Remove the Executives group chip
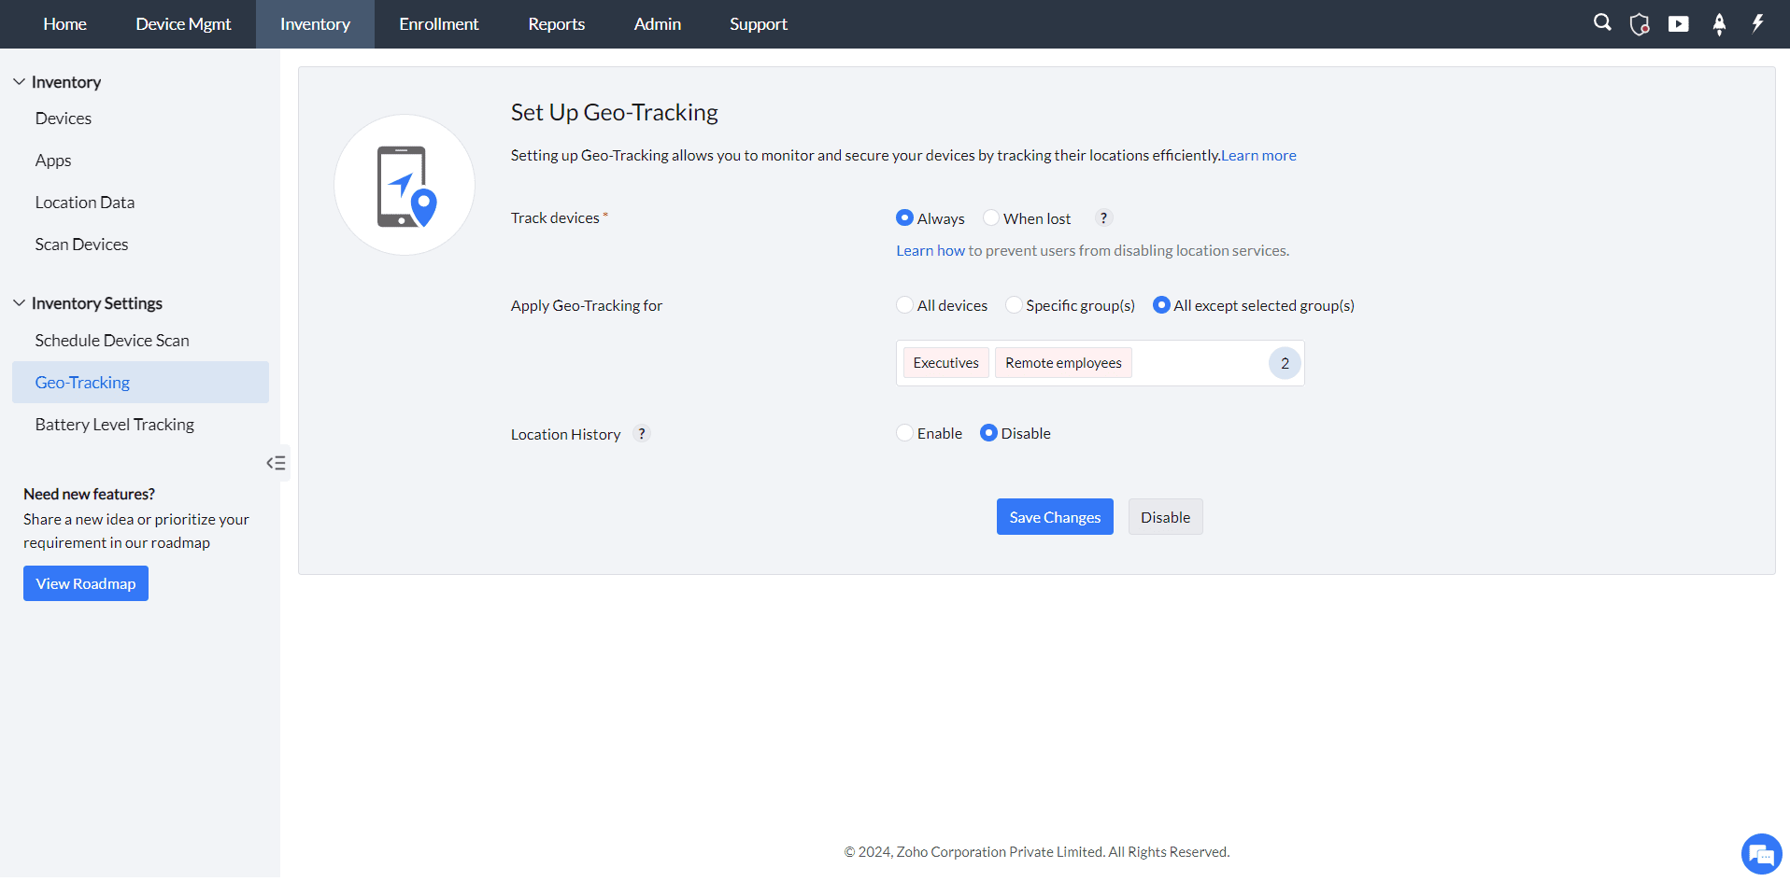1790x882 pixels. pos(945,362)
